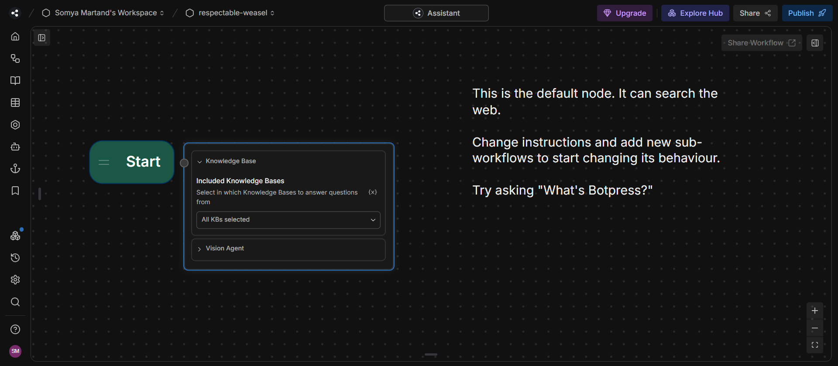Open version history clock icon
The height and width of the screenshot is (366, 838).
[x=15, y=258]
